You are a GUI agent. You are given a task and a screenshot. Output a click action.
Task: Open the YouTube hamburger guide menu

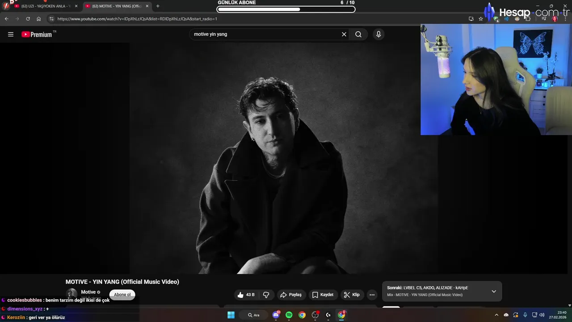pos(11,34)
